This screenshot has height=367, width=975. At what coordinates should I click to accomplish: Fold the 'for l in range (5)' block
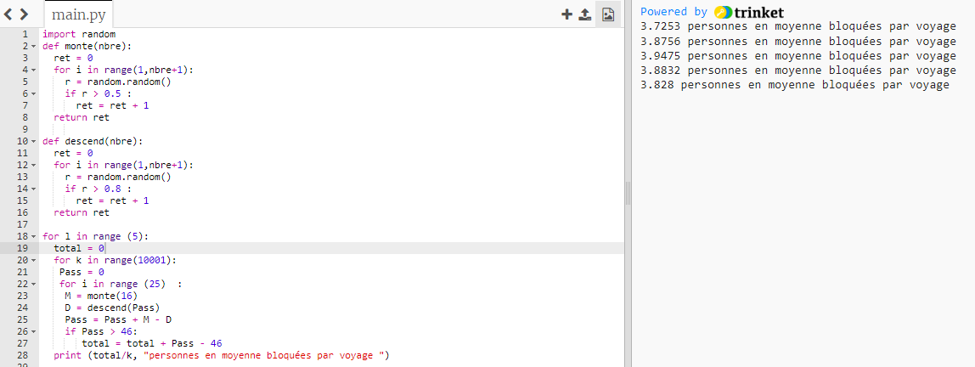pyautogui.click(x=34, y=236)
